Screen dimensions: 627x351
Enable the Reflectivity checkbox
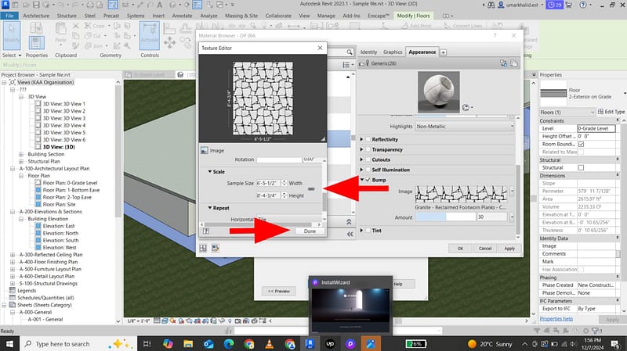[367, 139]
